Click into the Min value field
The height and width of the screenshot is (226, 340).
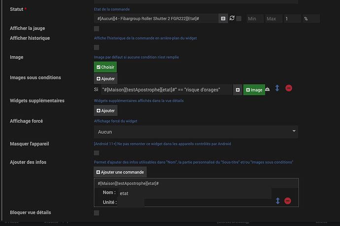255,19
